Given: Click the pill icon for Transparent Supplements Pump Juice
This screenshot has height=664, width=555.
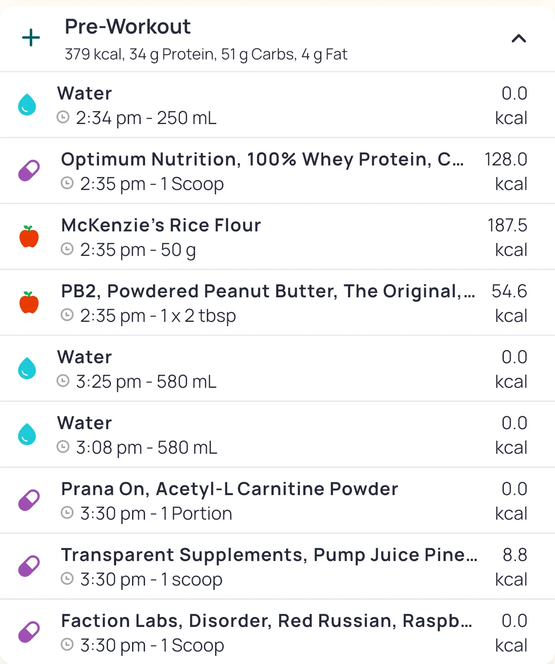Looking at the screenshot, I should tap(29, 566).
